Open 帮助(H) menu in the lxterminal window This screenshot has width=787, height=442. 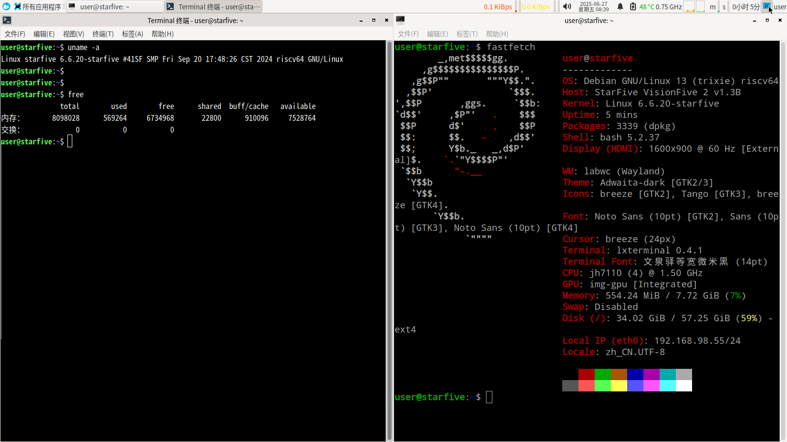(497, 34)
